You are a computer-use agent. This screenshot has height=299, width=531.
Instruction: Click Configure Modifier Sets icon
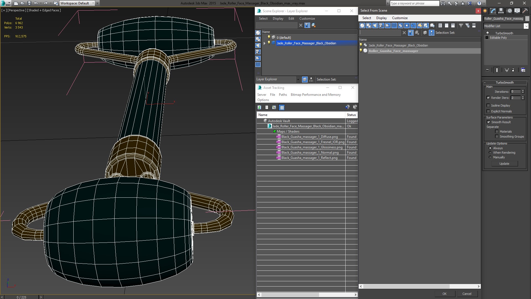pyautogui.click(x=523, y=70)
